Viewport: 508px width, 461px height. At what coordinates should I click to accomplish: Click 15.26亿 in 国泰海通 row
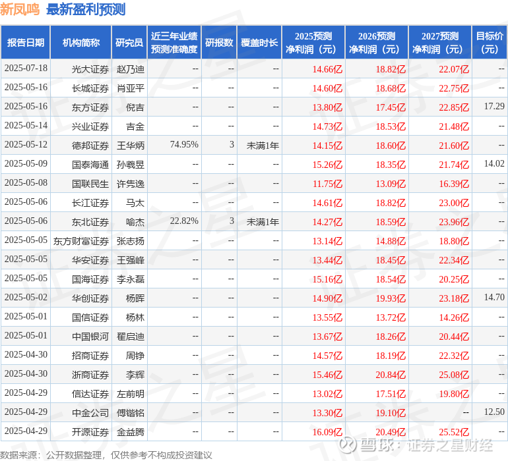pos(327,165)
